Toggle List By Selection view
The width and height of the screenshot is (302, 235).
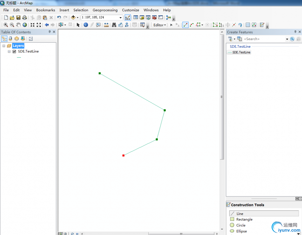(23, 39)
